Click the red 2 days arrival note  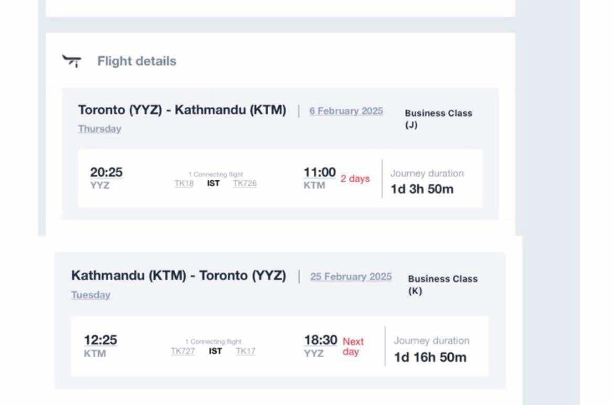[x=355, y=179]
